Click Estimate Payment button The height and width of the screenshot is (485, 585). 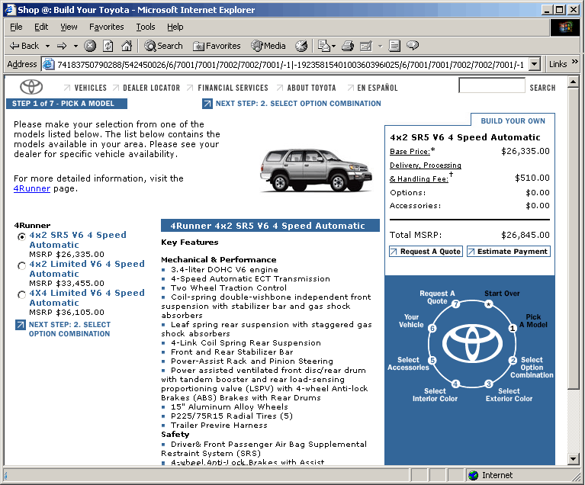click(509, 252)
